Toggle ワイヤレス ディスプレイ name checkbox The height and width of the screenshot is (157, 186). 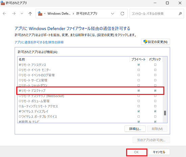point(20,112)
